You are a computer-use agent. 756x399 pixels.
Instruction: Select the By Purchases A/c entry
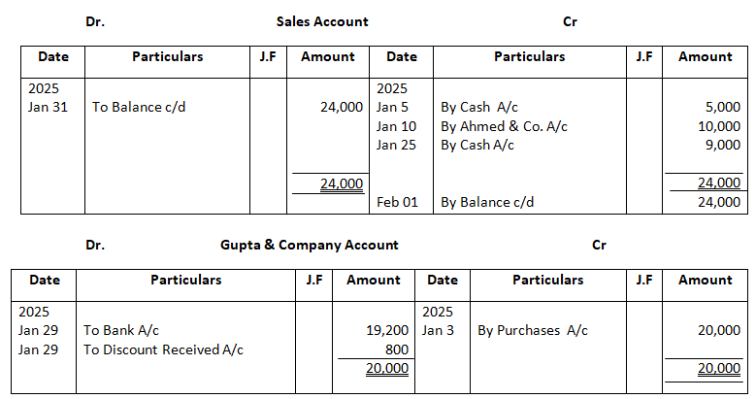[533, 330]
